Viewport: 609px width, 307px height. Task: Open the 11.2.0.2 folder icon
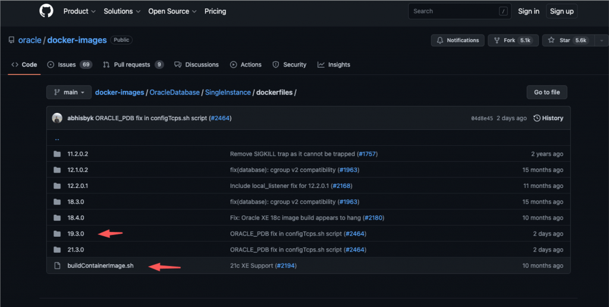tap(57, 154)
